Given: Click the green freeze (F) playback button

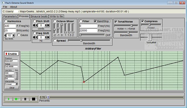Looking at the screenshot, I should pos(17,99).
